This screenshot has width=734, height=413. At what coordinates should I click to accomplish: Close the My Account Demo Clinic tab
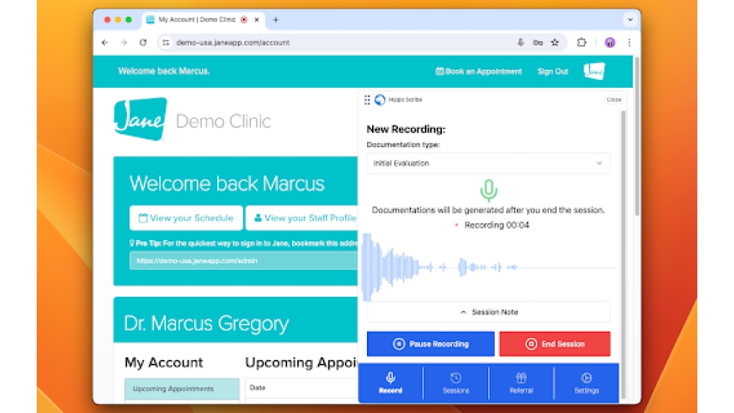(256, 20)
